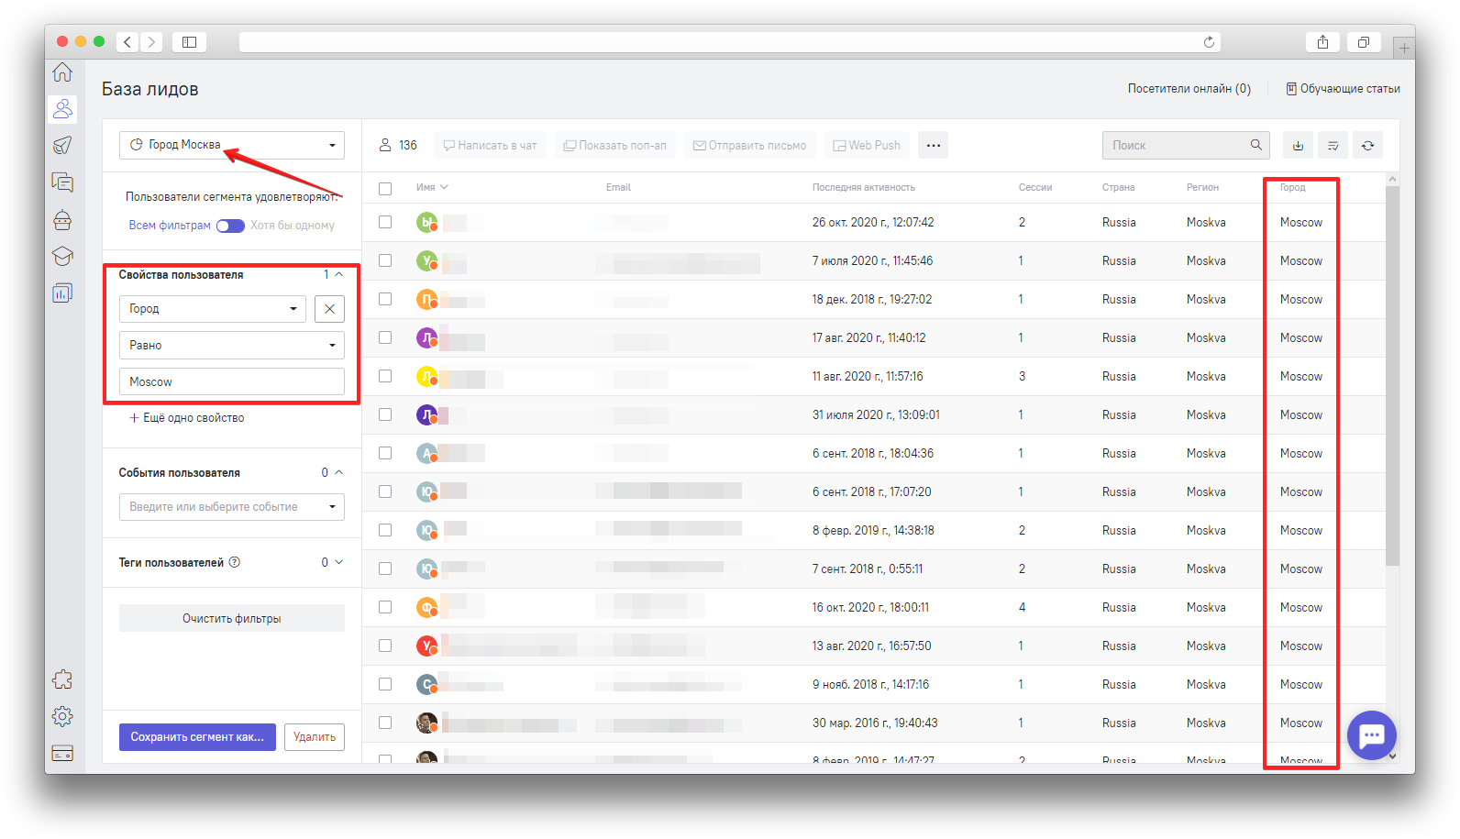Click the Удалить button
Screen dimensions: 1460x839
pos(315,736)
